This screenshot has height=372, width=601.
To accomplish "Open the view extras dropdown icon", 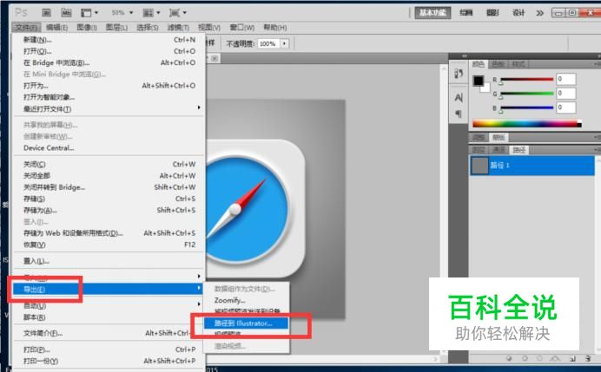I will [89, 13].
